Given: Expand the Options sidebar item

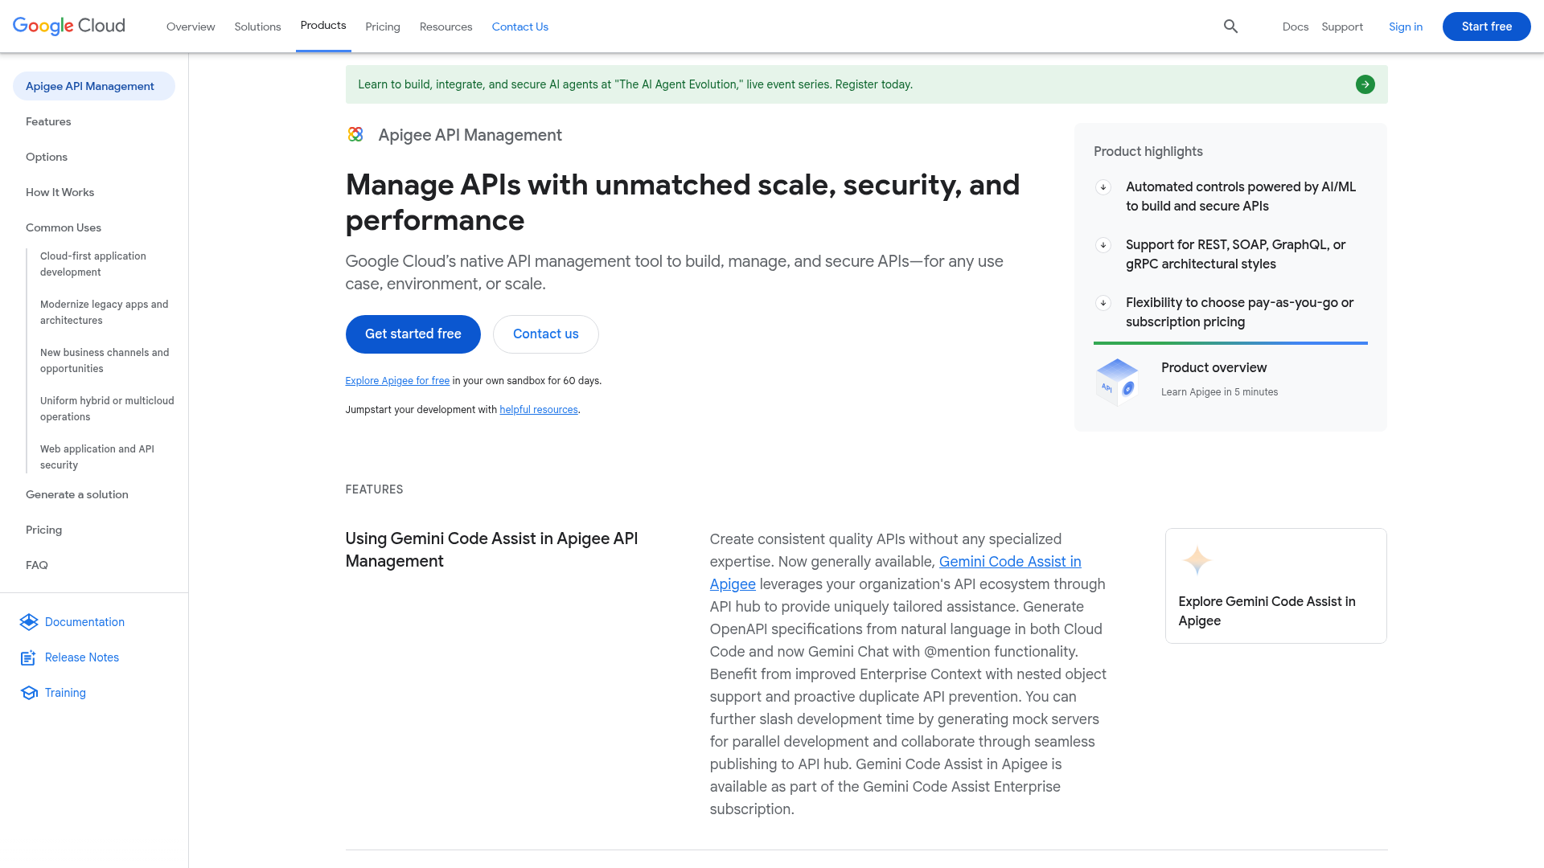Looking at the screenshot, I should 46,157.
